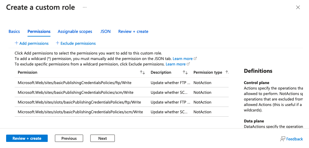The width and height of the screenshot is (309, 148).
Task: Click the Next button
Action: 102,138
